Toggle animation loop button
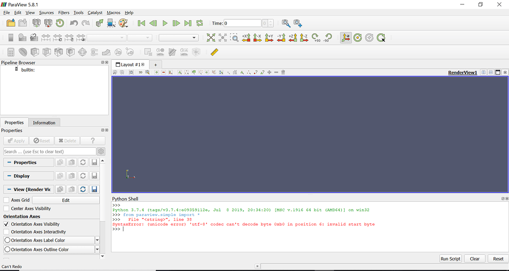This screenshot has width=509, height=271. (199, 23)
